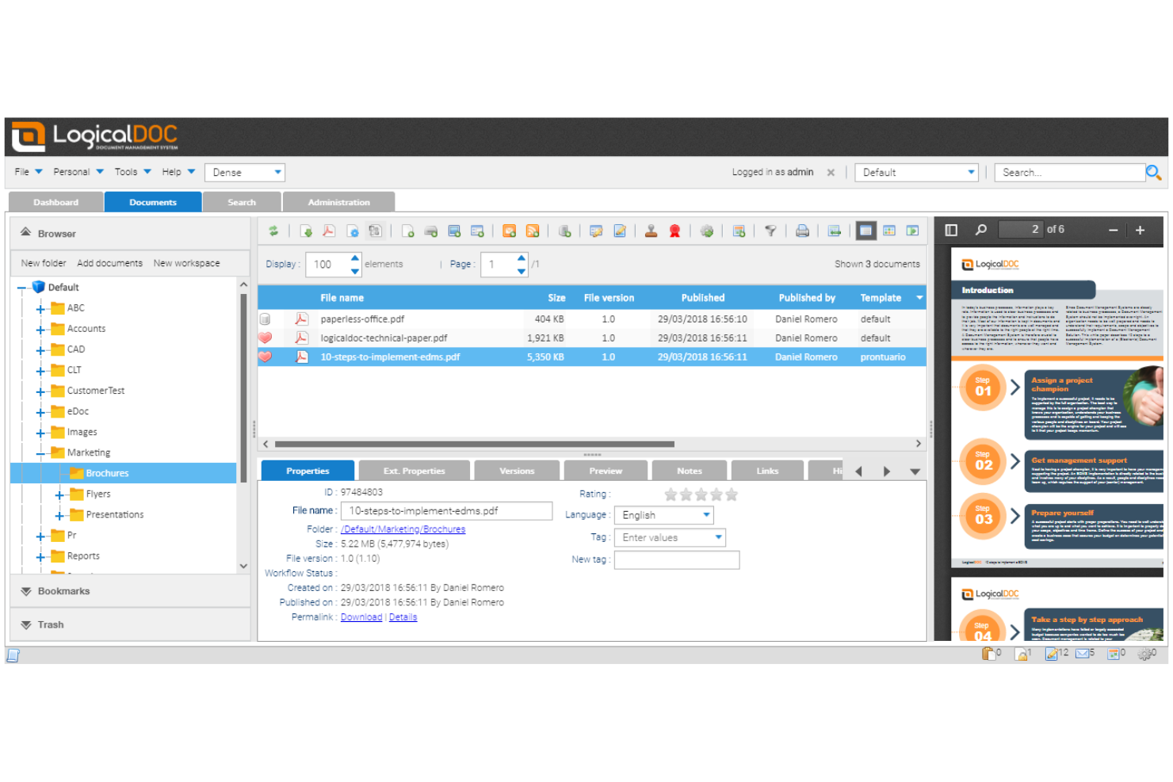Screen dimensions: 1173x782
Task: Switch document view to grid layout mode
Action: [x=889, y=231]
